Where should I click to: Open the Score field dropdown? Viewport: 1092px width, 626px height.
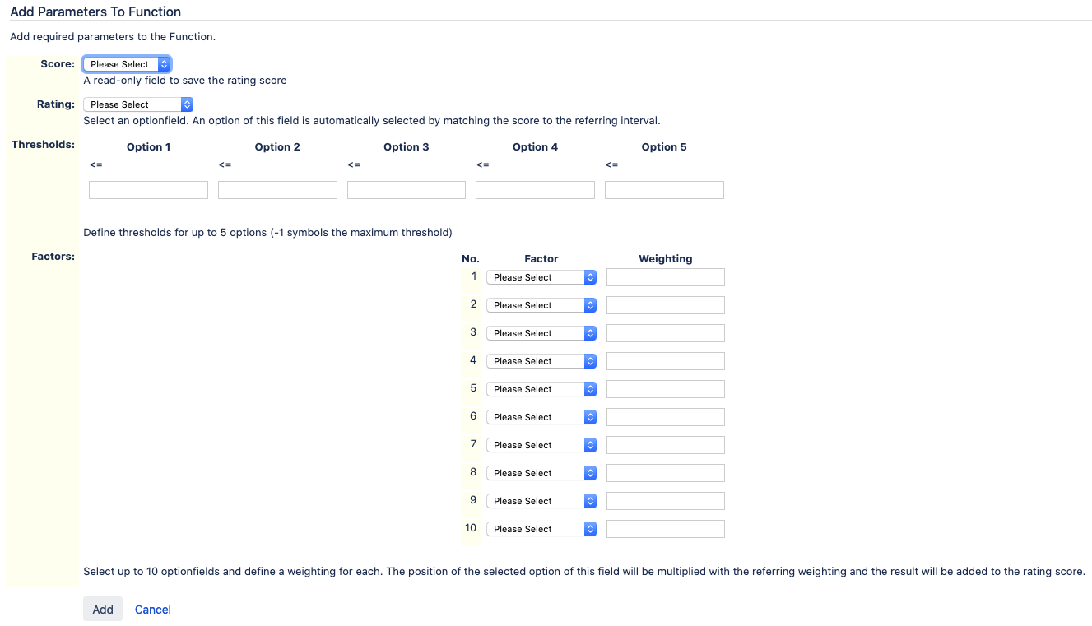tap(127, 64)
